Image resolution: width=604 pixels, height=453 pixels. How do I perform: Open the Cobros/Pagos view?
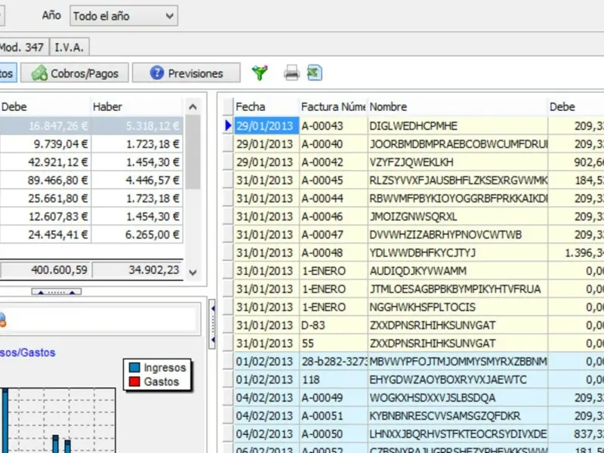pyautogui.click(x=75, y=72)
